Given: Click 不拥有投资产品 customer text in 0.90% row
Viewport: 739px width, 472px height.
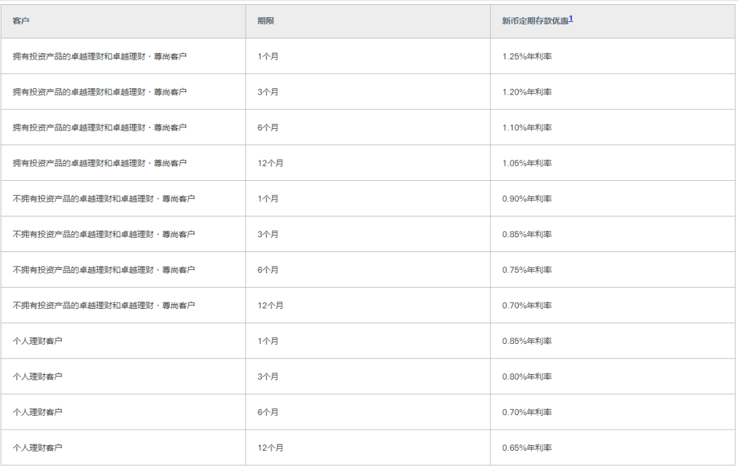Looking at the screenshot, I should (x=103, y=199).
